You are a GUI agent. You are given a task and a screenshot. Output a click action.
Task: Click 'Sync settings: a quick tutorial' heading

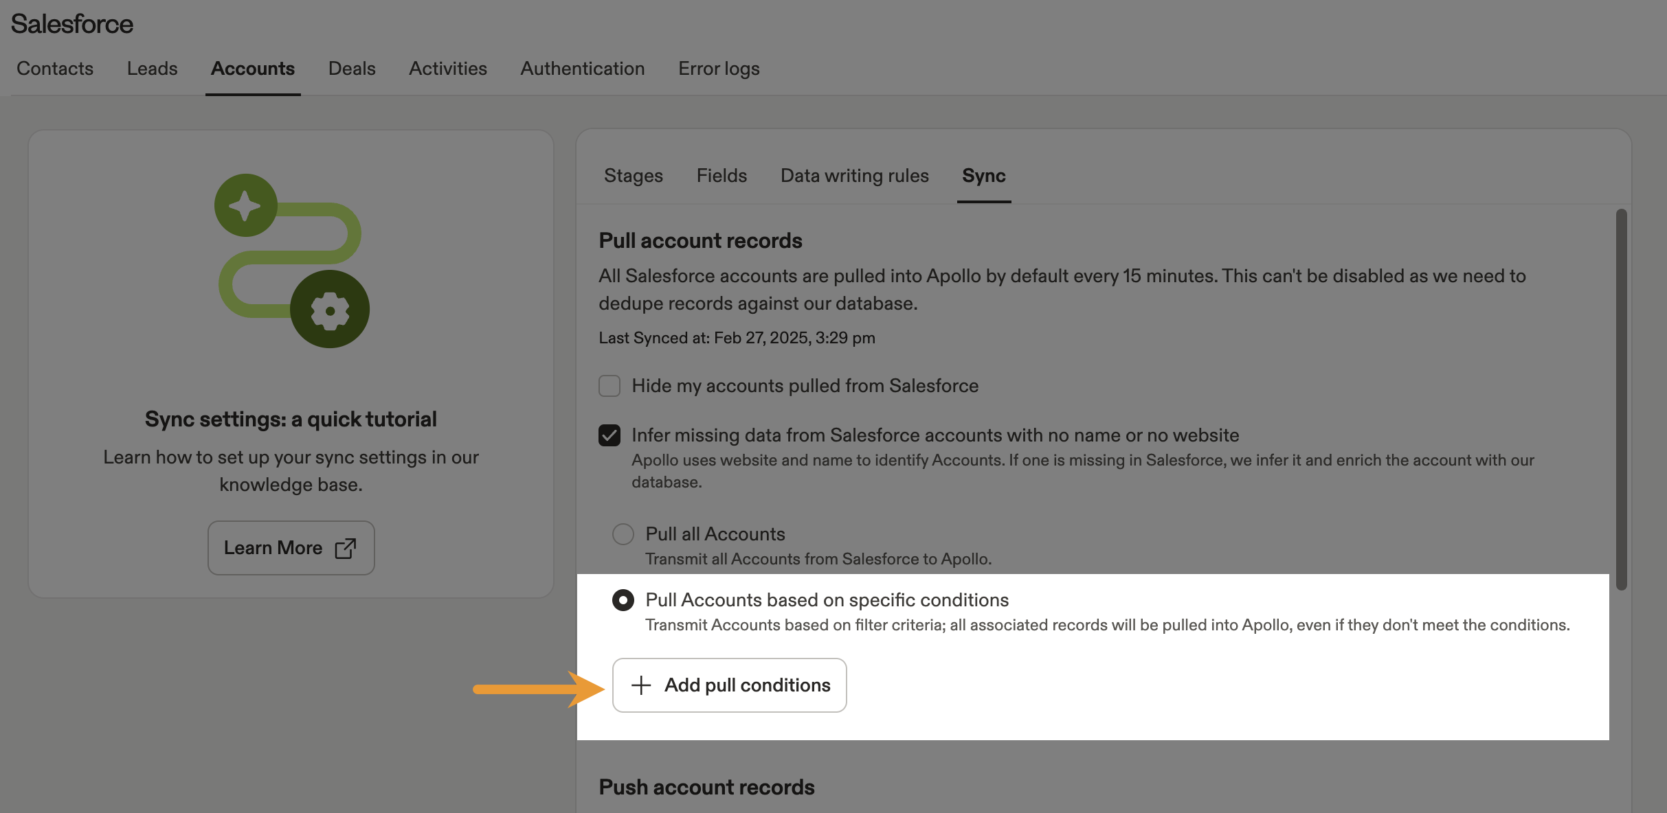click(x=291, y=420)
